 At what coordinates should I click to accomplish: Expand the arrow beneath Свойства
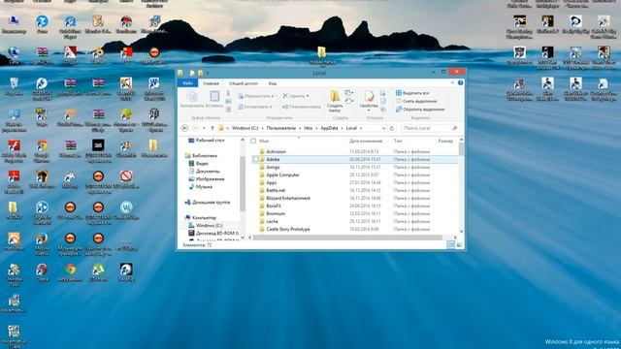click(369, 111)
